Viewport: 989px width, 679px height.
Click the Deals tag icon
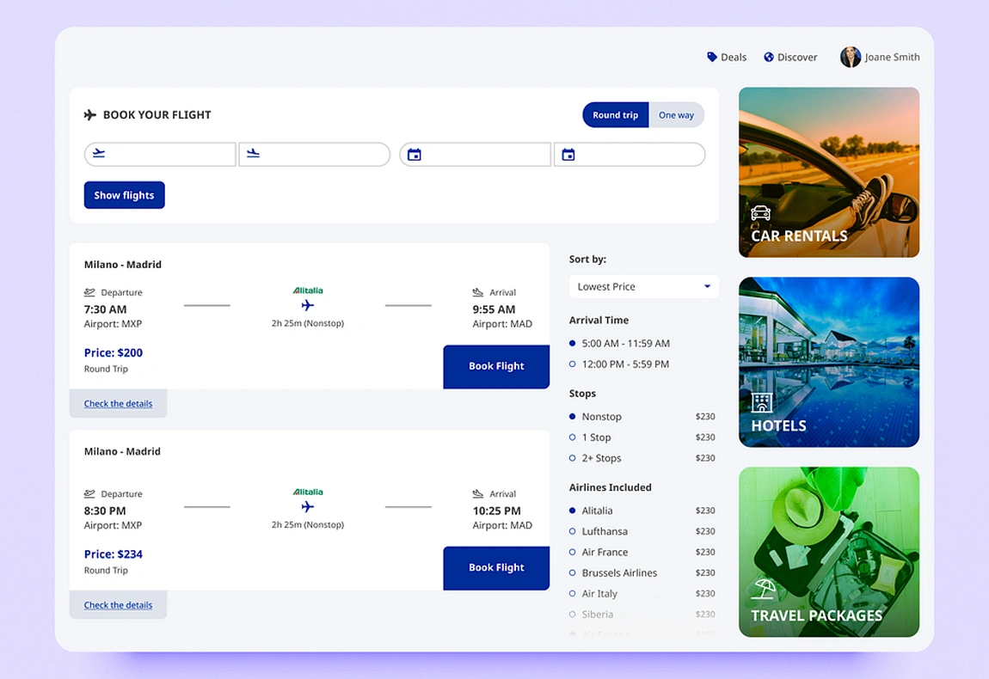tap(710, 57)
